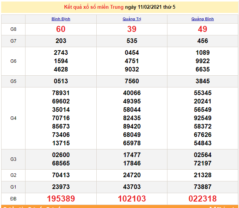The image size is (239, 208).
Task: Select the G7 row label
Action: 13,41
